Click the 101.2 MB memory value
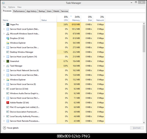147x139 pixels. (76, 29)
